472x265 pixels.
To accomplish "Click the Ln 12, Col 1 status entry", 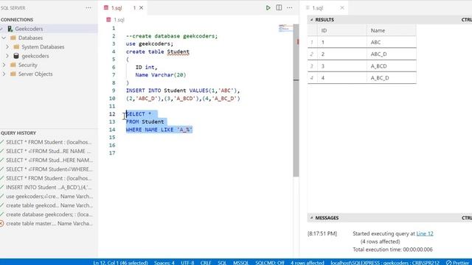I will 120,263.
